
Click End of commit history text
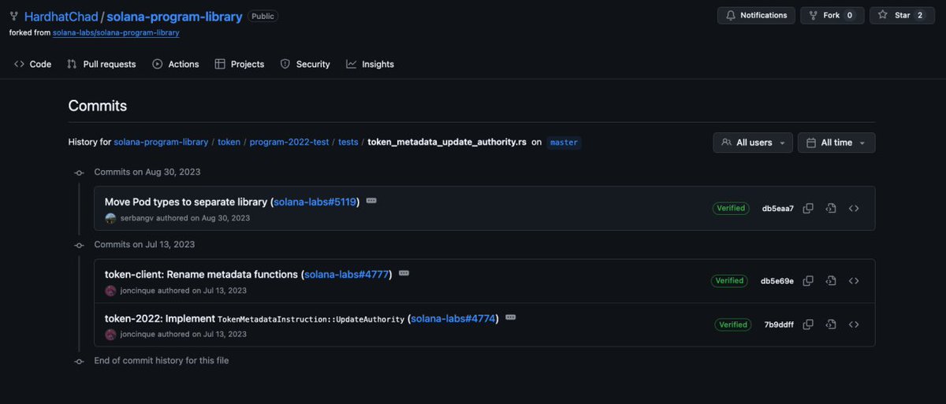(x=162, y=361)
